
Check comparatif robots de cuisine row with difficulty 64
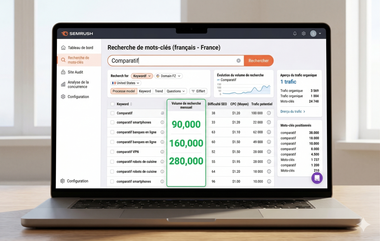tap(112, 172)
